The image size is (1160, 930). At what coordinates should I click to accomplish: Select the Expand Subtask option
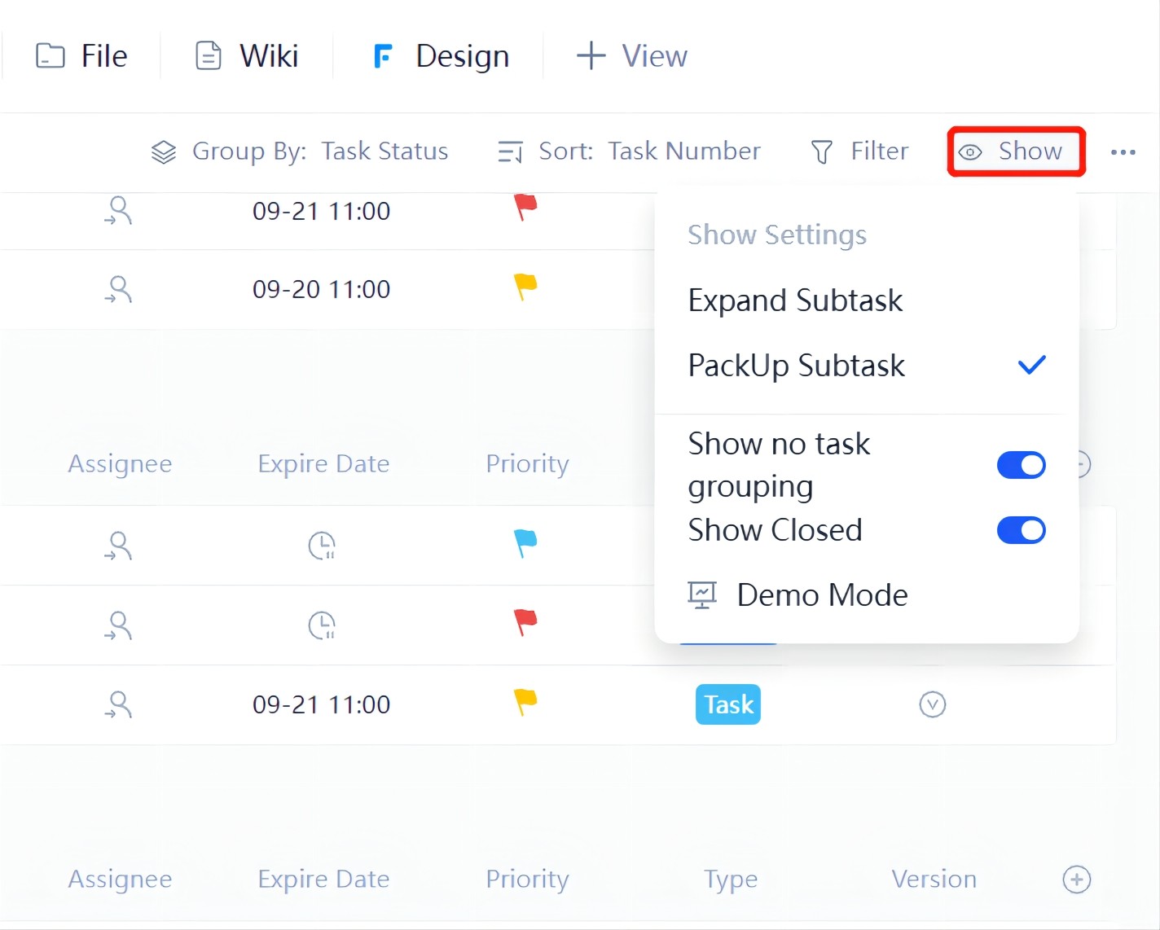[795, 300]
